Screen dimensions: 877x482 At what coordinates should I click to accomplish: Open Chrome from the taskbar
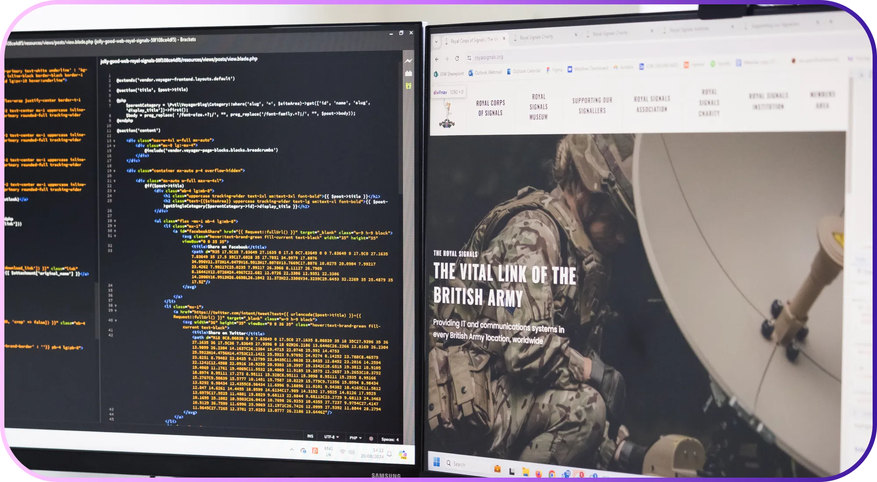pos(552,474)
